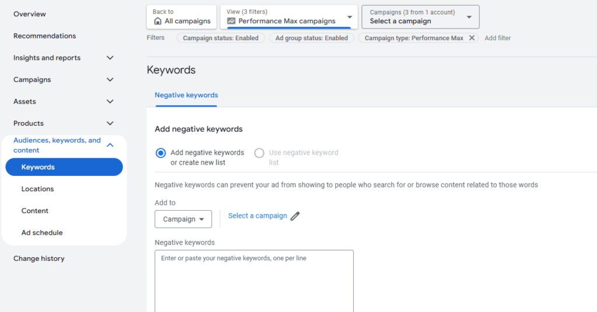Open the Add to Campaign dropdown
Viewport: 597px width, 312px height.
pyautogui.click(x=183, y=219)
